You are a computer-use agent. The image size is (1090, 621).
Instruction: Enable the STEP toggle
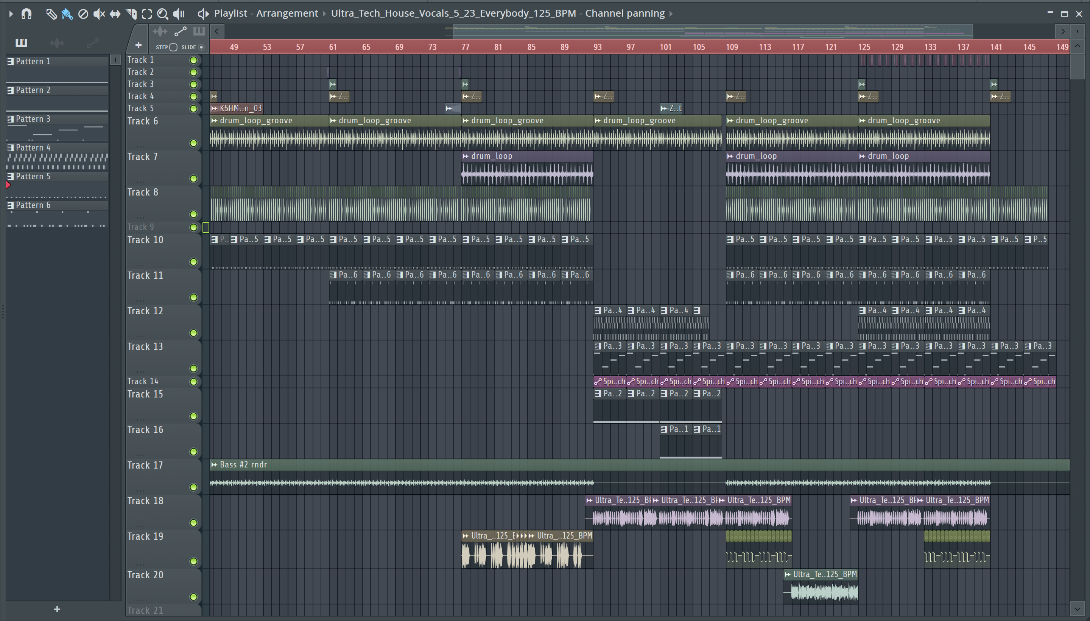point(173,47)
